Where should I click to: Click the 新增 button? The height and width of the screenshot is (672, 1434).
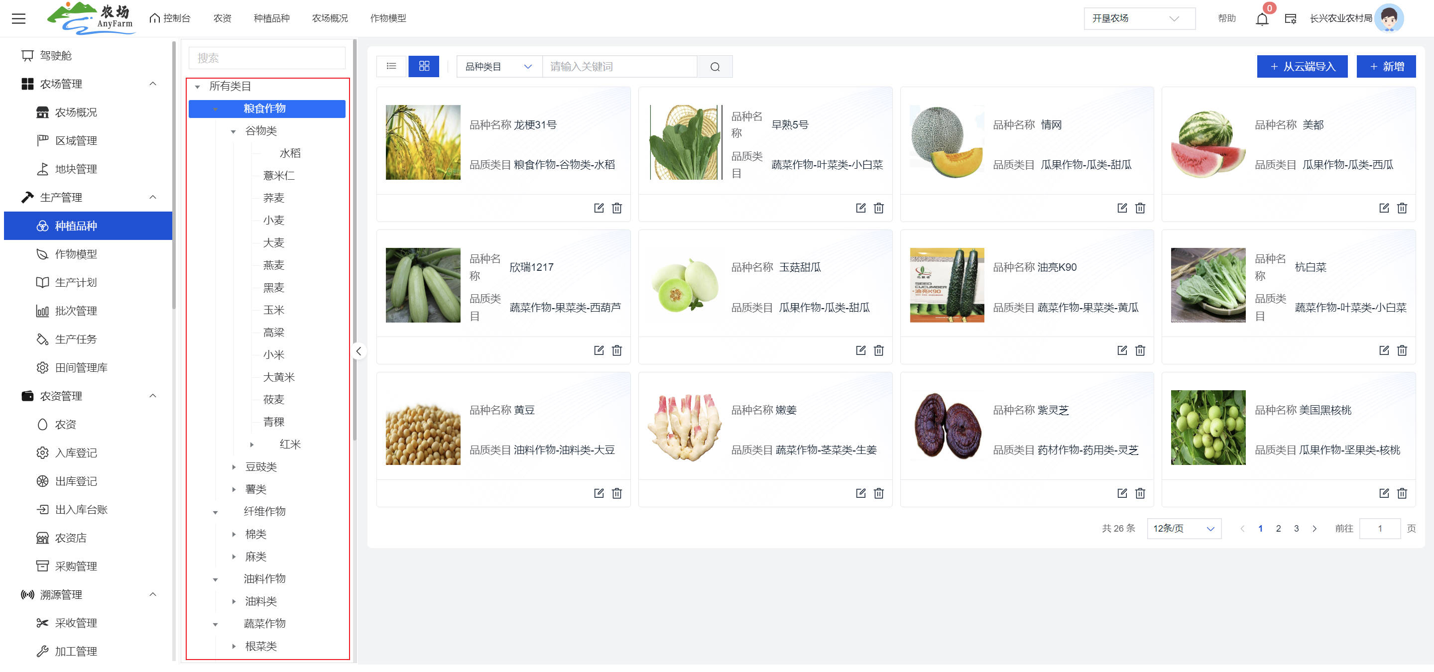[1386, 67]
